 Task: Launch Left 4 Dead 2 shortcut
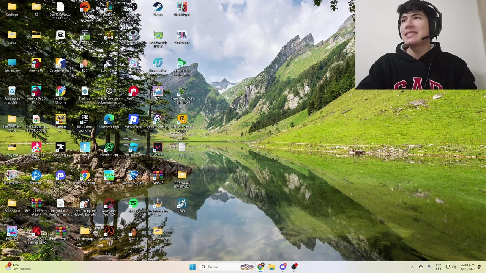click(x=109, y=37)
